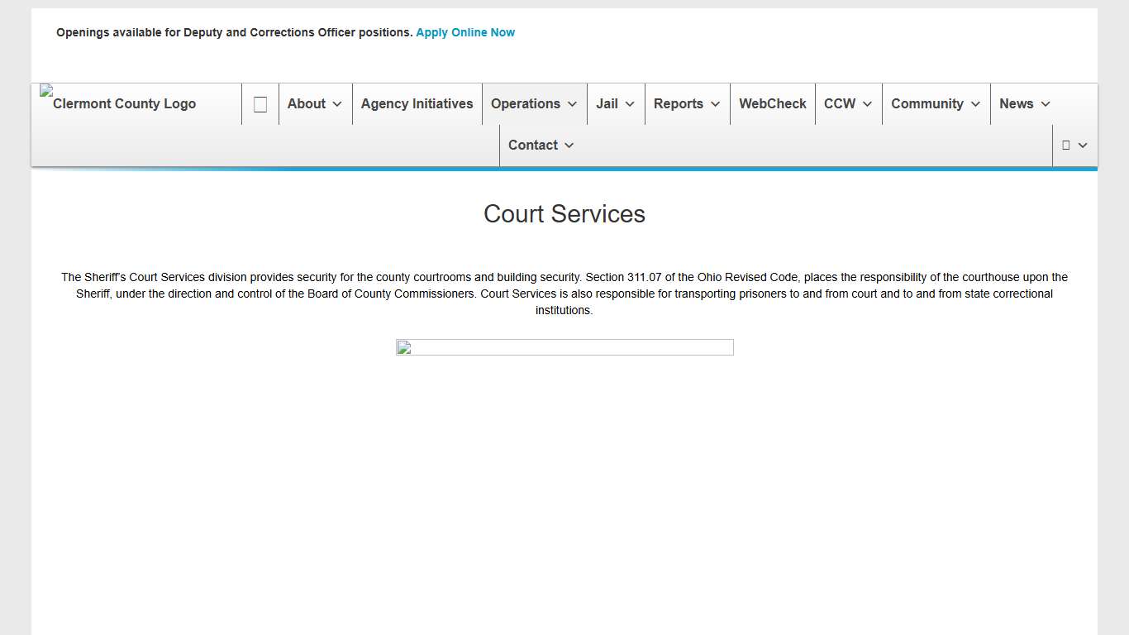Select the Agency Initiatives menu item

tap(417, 103)
